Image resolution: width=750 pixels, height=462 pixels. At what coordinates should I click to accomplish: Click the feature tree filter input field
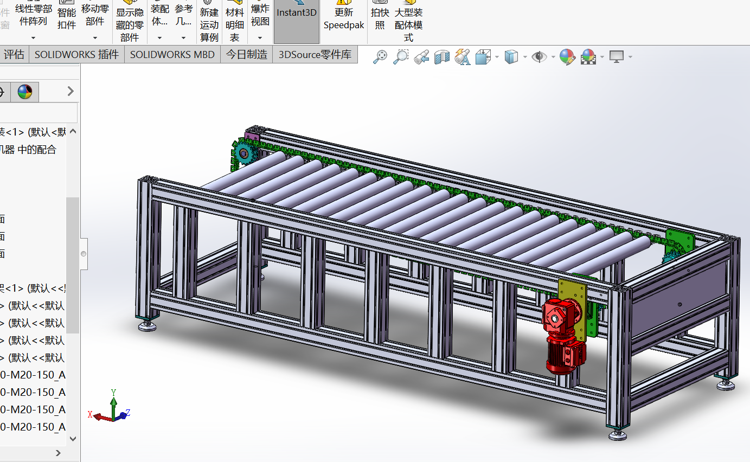tap(38, 113)
